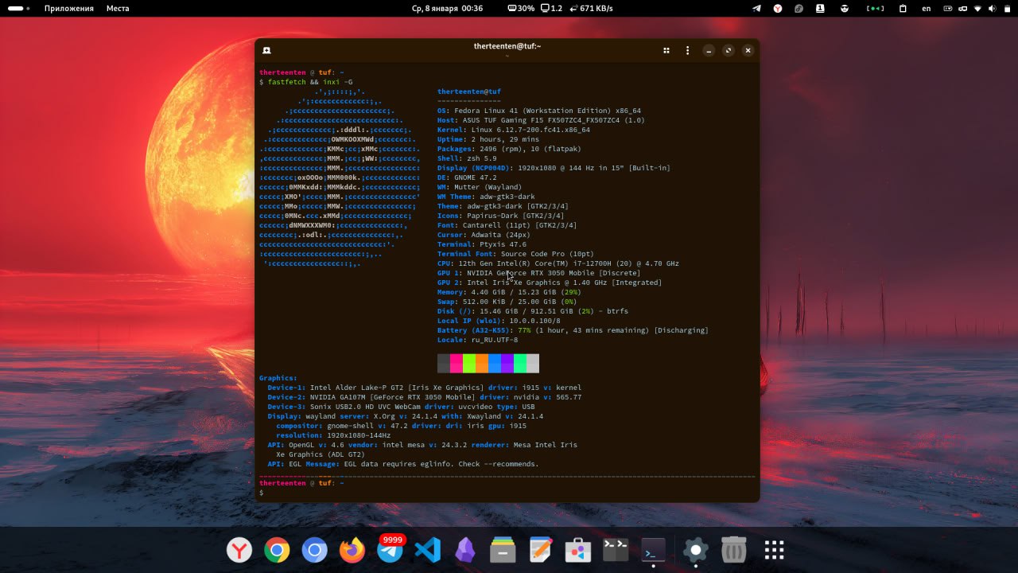Click the 'WM: Mutter (Wayland)' line

pos(480,187)
